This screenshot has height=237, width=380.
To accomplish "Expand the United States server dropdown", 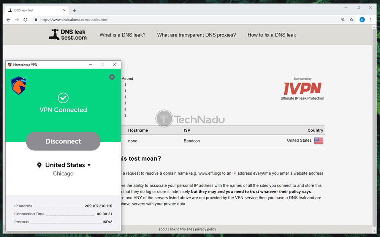I will point(89,165).
